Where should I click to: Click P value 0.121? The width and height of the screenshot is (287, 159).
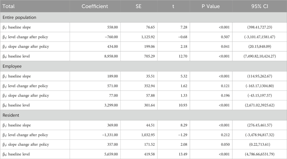(x=225, y=86)
